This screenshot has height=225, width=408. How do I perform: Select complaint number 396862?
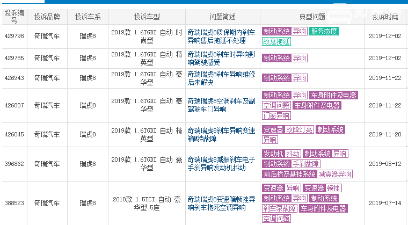(14, 164)
